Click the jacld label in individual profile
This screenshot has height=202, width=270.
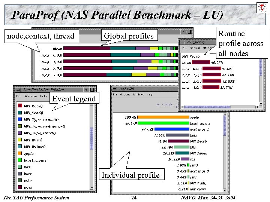[194, 165]
